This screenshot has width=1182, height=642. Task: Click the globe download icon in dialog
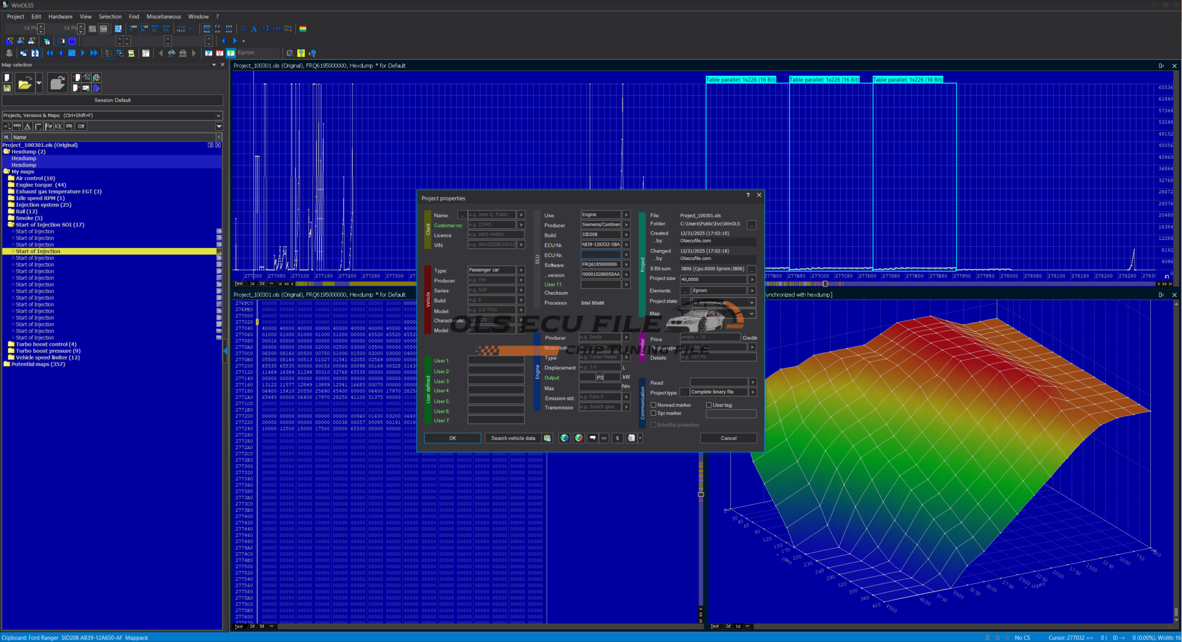pos(564,438)
